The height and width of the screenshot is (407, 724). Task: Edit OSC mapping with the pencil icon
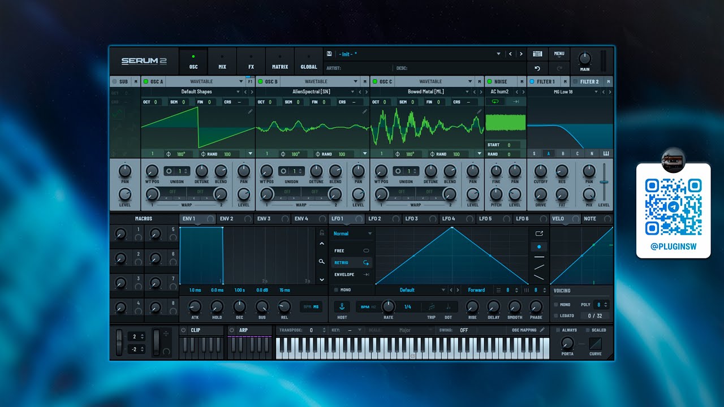point(542,330)
